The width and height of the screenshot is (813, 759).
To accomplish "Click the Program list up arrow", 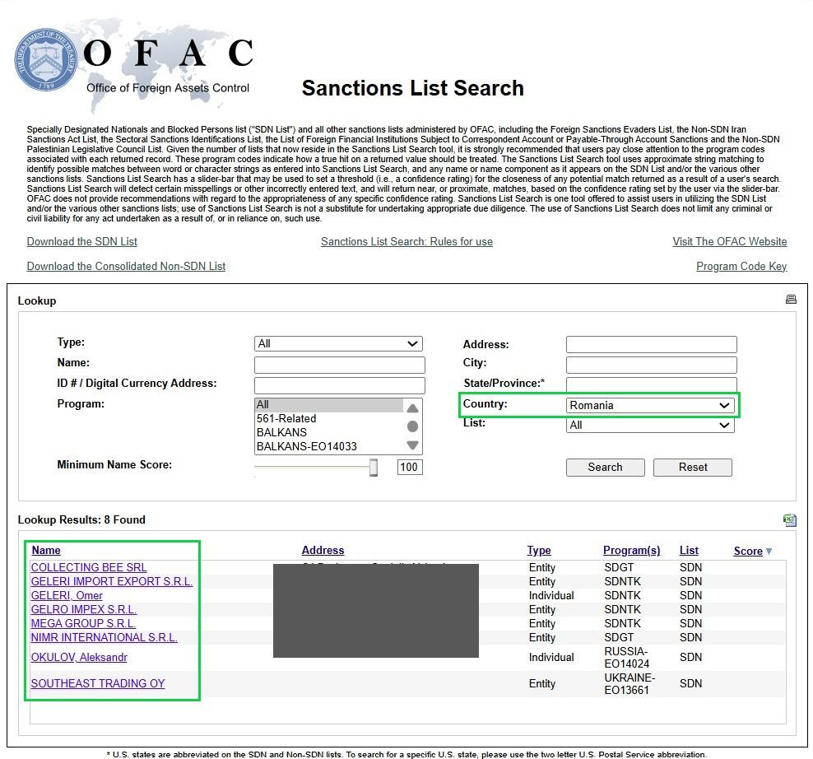I will coord(413,408).
